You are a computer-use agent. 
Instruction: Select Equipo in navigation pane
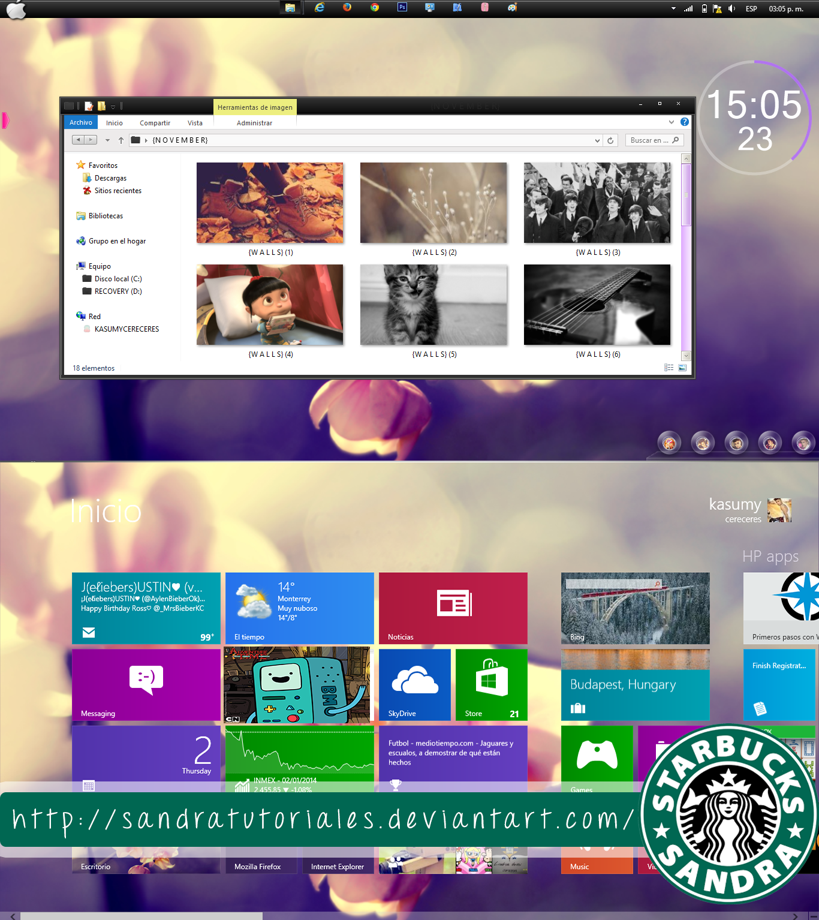tap(100, 266)
